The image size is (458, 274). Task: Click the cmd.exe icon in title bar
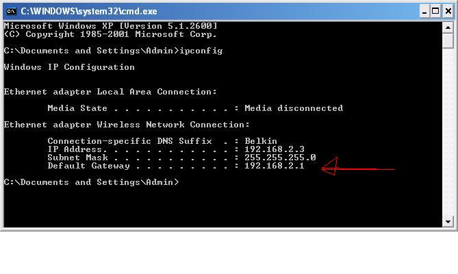11,12
